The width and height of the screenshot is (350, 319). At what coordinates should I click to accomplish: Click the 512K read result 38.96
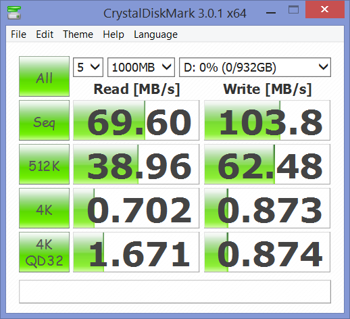[136, 164]
